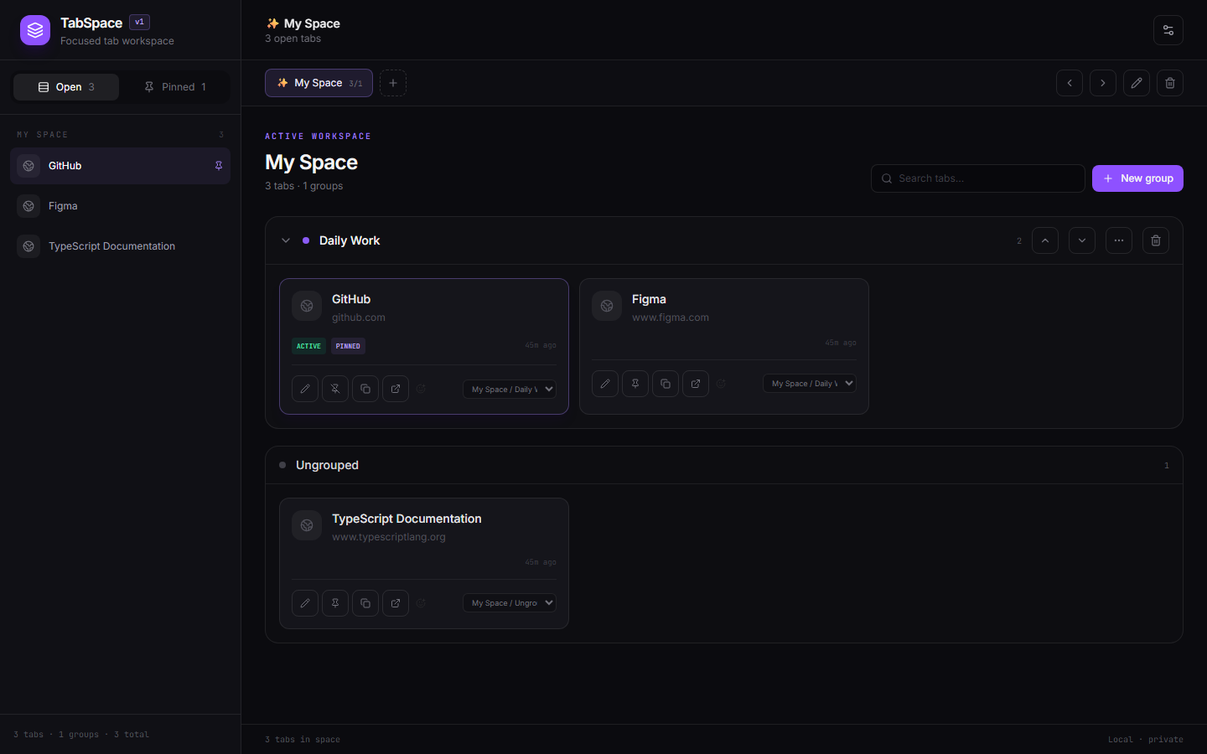Click the TabSpace logo icon

pos(35,30)
